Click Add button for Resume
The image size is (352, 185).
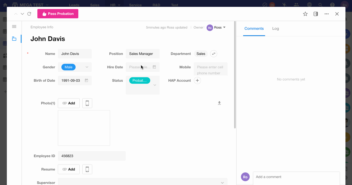point(69,169)
